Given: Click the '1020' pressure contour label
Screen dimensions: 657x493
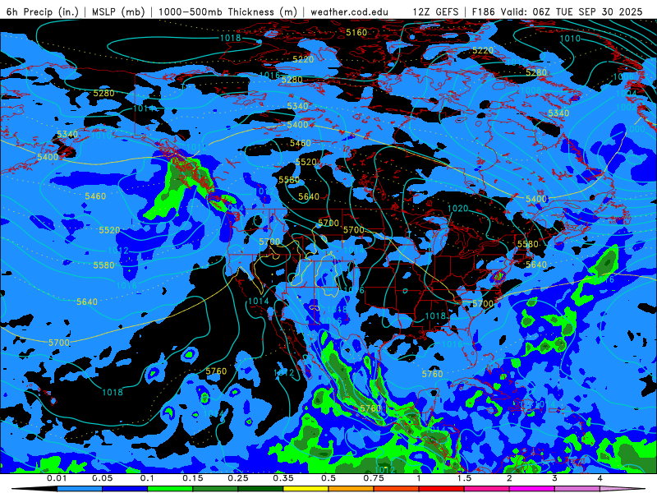Looking at the screenshot, I should [x=457, y=209].
